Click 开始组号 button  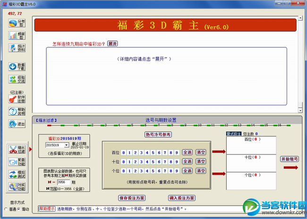[x=290, y=159]
